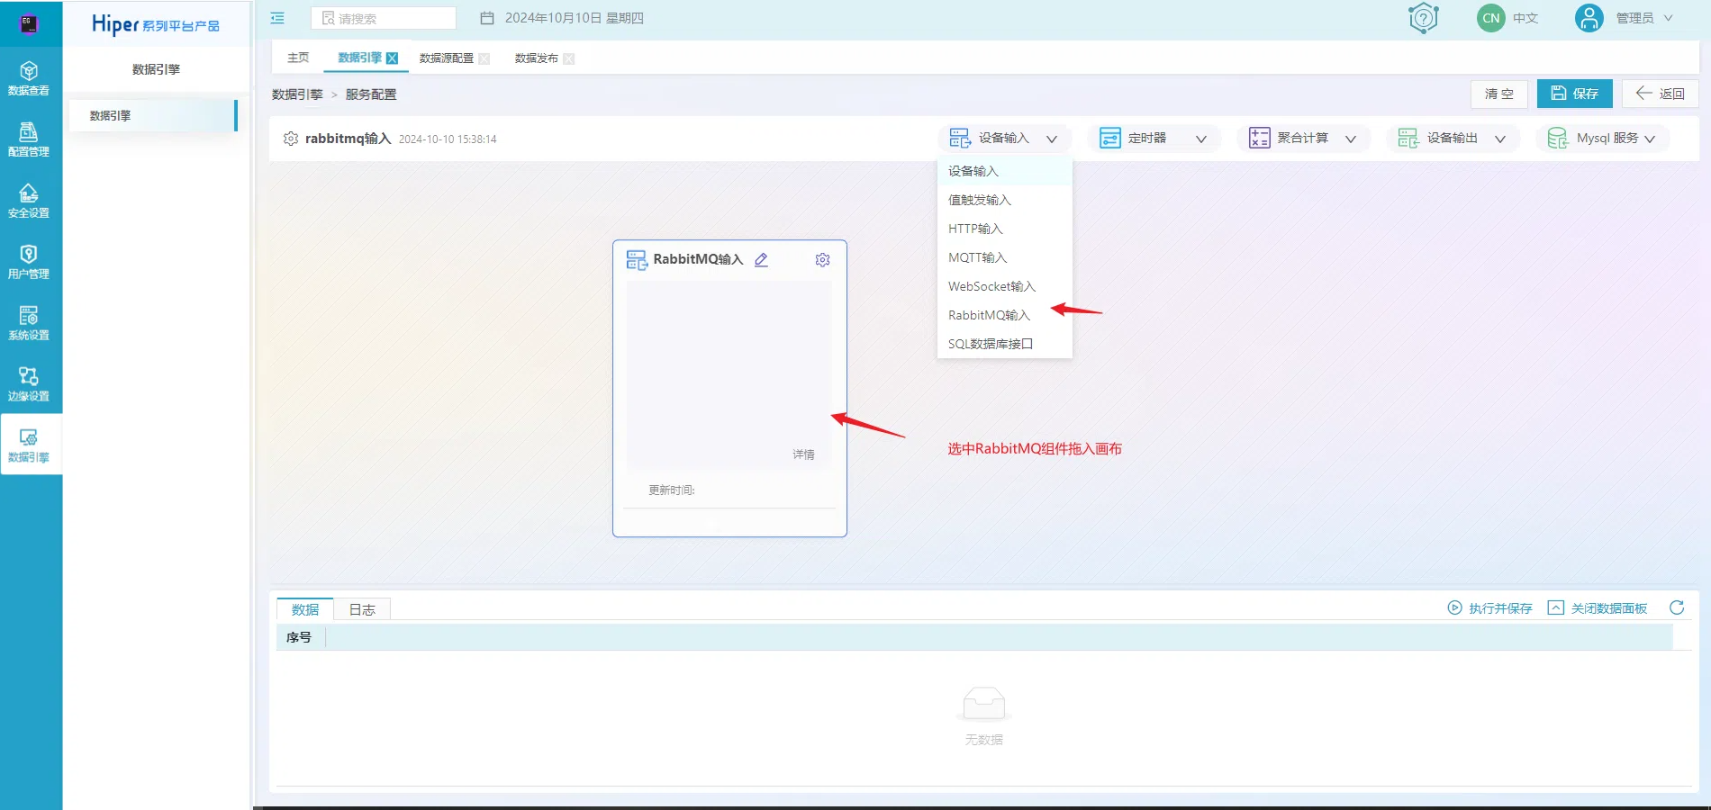
Task: Click the edit pencil on RabbitMQ输入 node
Action: point(761,259)
